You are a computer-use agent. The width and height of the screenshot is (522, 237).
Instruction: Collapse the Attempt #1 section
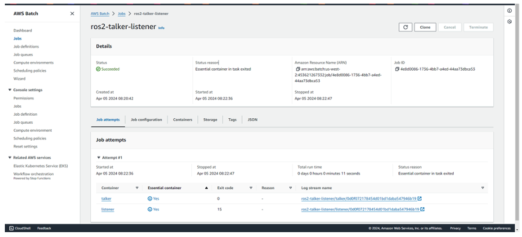[x=99, y=157]
